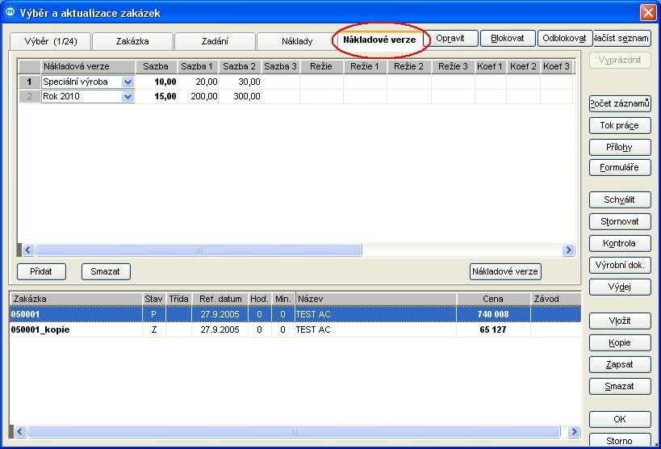Click Sazba cell 15,00
Image resolution: width=661 pixels, height=449 pixels.
click(156, 96)
